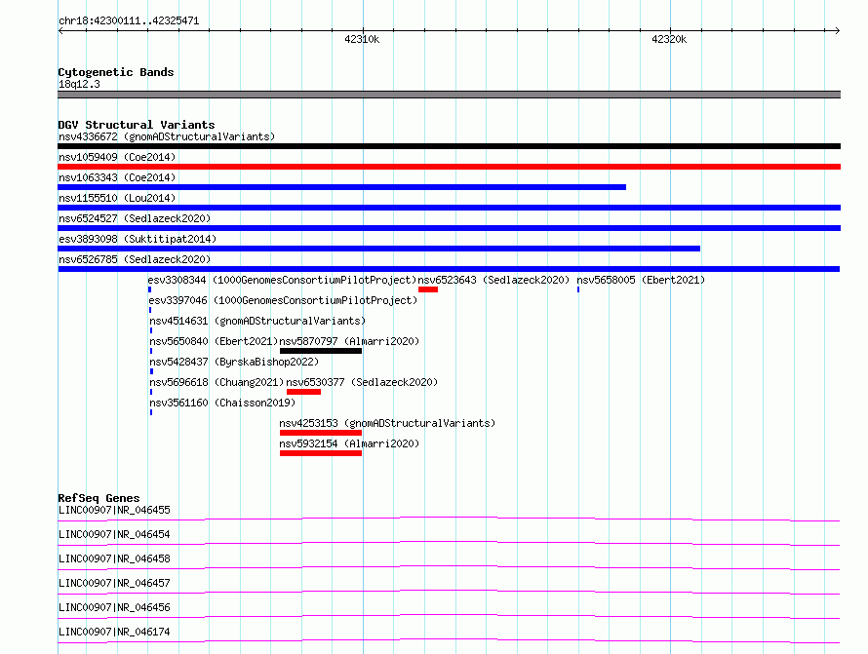Click the nsv6530377 (Sedlazeck2020) label
Image resolution: width=868 pixels, height=654 pixels.
pos(362,382)
